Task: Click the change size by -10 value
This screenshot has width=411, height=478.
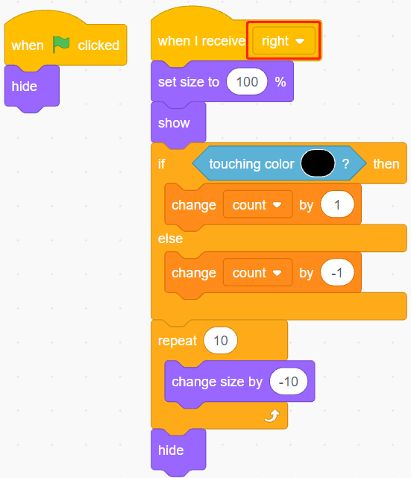Action: pos(289,382)
